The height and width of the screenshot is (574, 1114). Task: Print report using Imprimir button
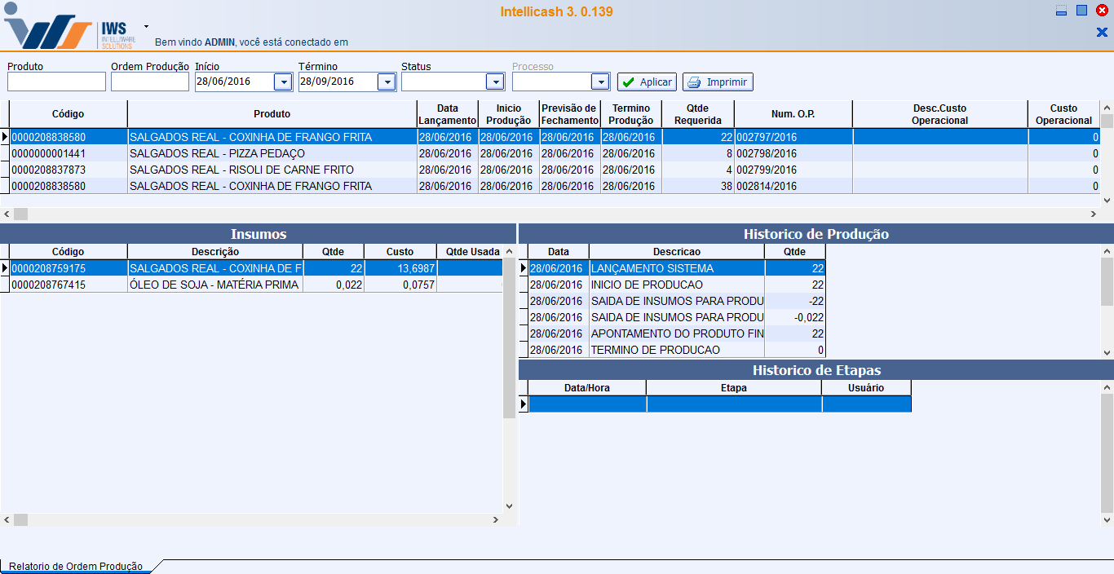point(718,82)
